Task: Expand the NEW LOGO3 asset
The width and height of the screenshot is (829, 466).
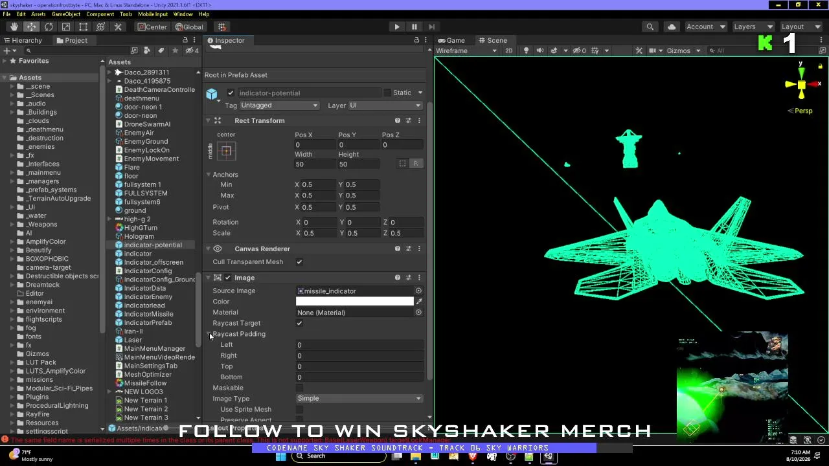Action: tap(109, 392)
